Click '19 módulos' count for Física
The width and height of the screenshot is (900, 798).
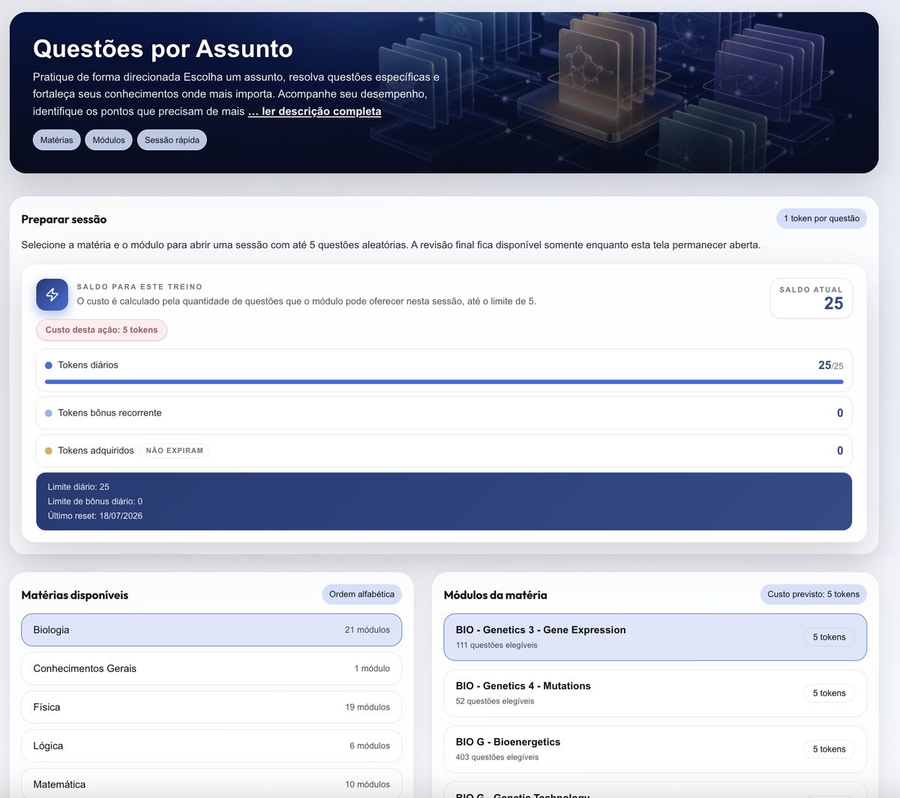click(x=367, y=707)
